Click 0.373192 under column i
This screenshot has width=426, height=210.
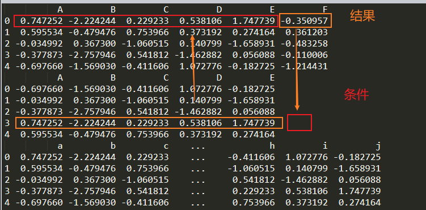coord(307,203)
